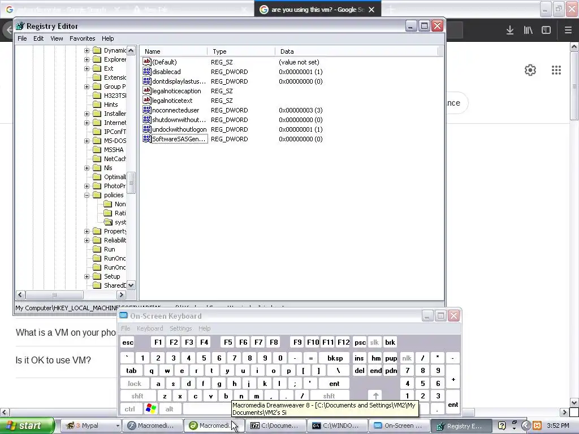Click tree pane scroll down arrow
This screenshot has height=434, width=579.
pyautogui.click(x=131, y=285)
